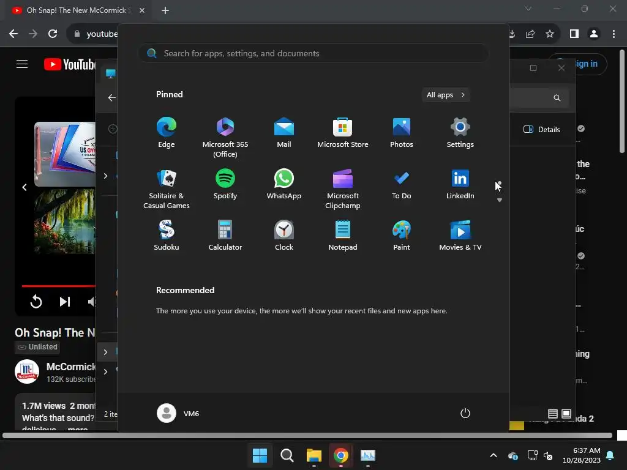Open File Explorer from the taskbar
Viewport: 627px width, 470px height.
click(x=314, y=455)
